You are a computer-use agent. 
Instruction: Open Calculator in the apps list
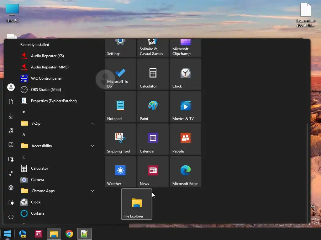point(58,168)
